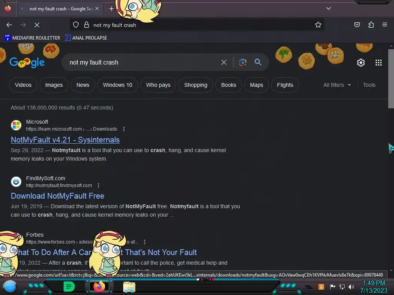Open the green notes app in taskbar
Image resolution: width=394 pixels, height=295 pixels.
pyautogui.click(x=69, y=287)
